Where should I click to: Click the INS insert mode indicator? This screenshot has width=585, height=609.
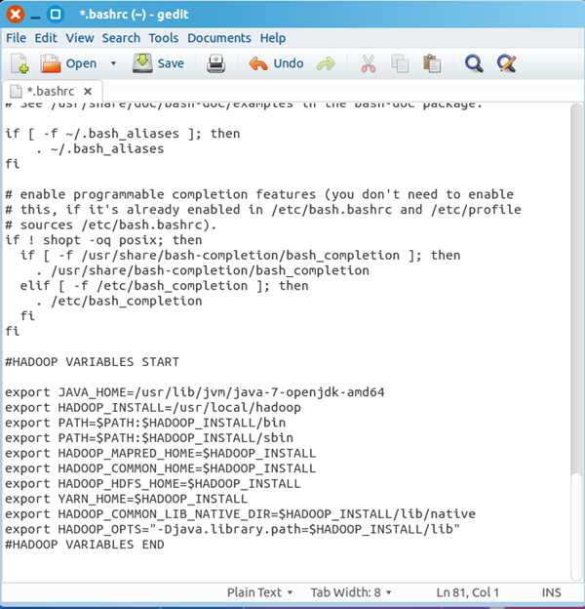tap(551, 592)
